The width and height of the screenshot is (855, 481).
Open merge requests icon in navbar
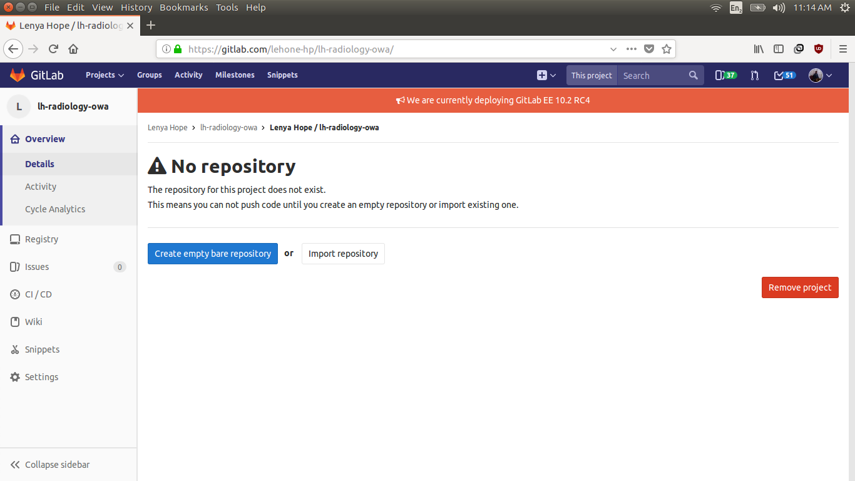pyautogui.click(x=755, y=75)
